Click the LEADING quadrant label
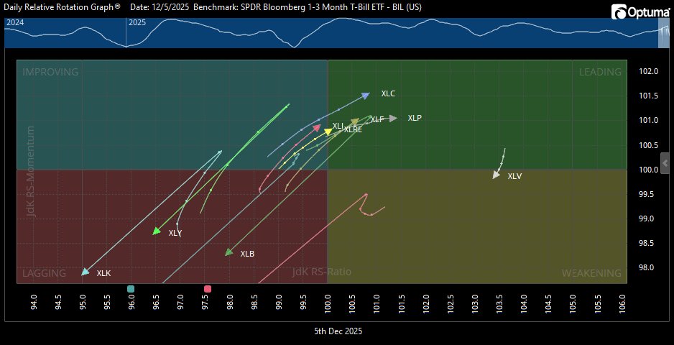674x345 pixels. tap(600, 72)
